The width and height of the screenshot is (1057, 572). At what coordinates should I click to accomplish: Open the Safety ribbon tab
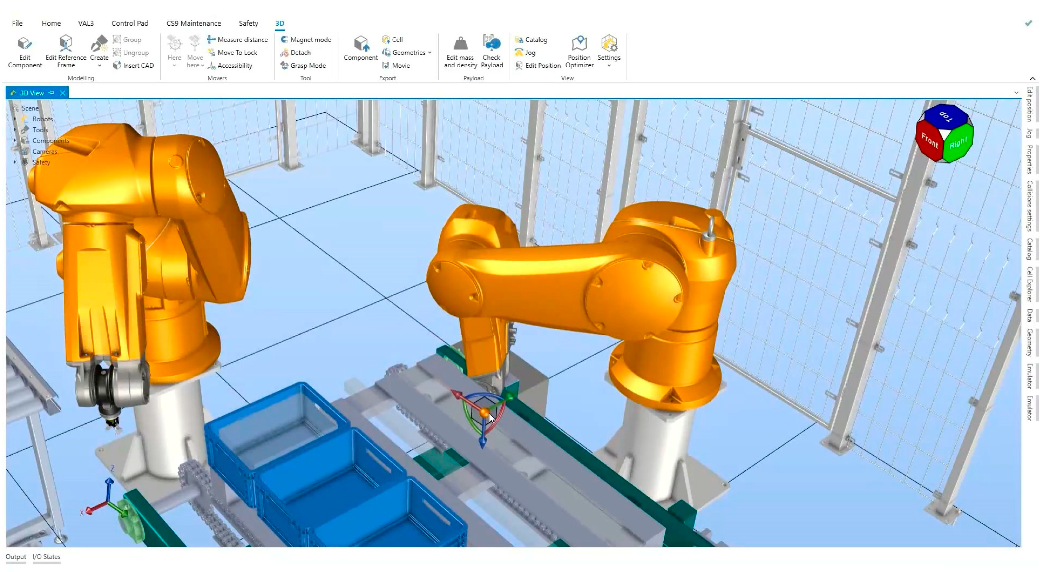[248, 23]
